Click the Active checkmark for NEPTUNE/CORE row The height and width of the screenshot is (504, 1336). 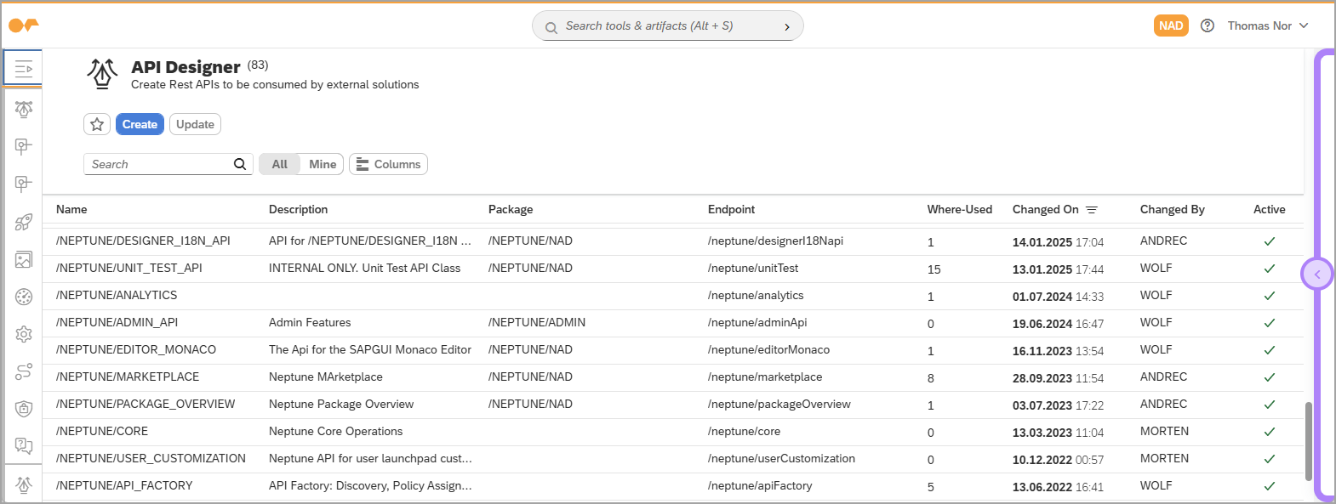pyautogui.click(x=1270, y=432)
